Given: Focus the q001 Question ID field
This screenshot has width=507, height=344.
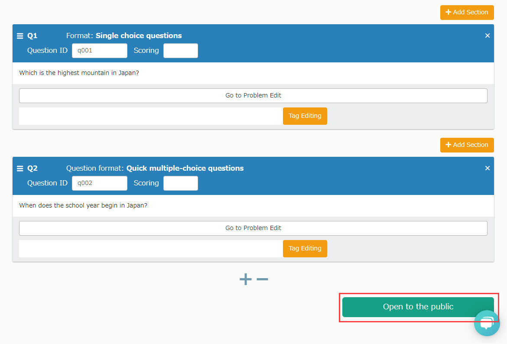Looking at the screenshot, I should click(100, 51).
